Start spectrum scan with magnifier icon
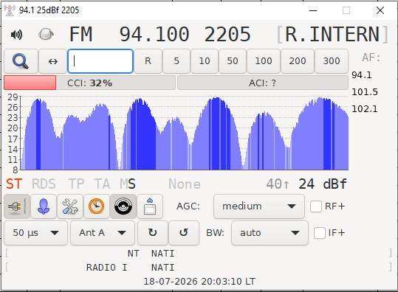The width and height of the screenshot is (398, 292). click(x=21, y=61)
